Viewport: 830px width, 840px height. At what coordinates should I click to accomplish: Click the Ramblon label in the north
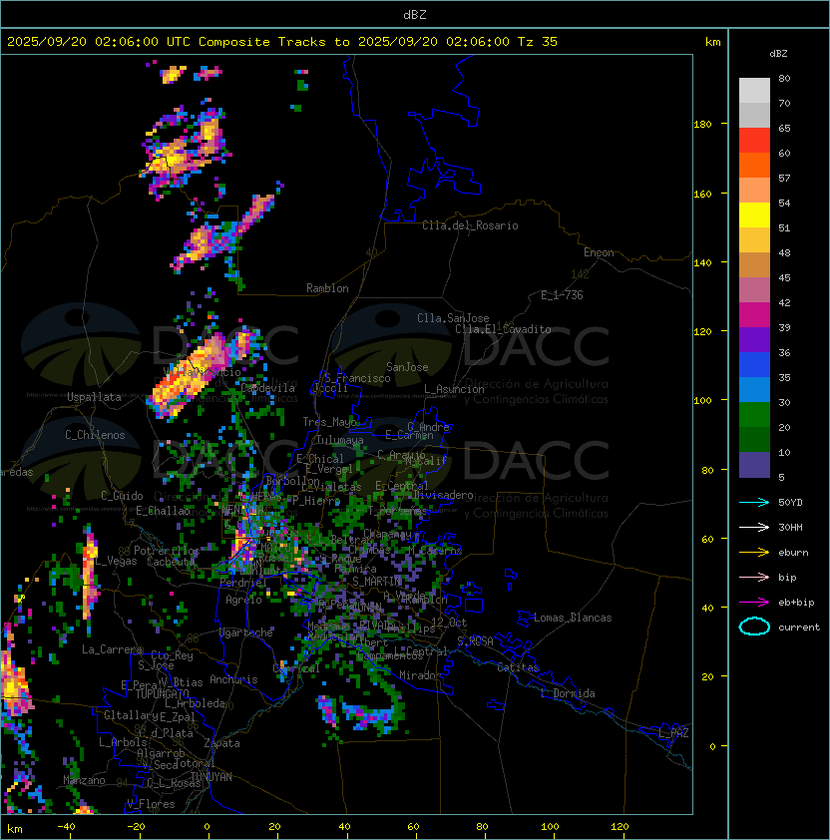[x=327, y=288]
